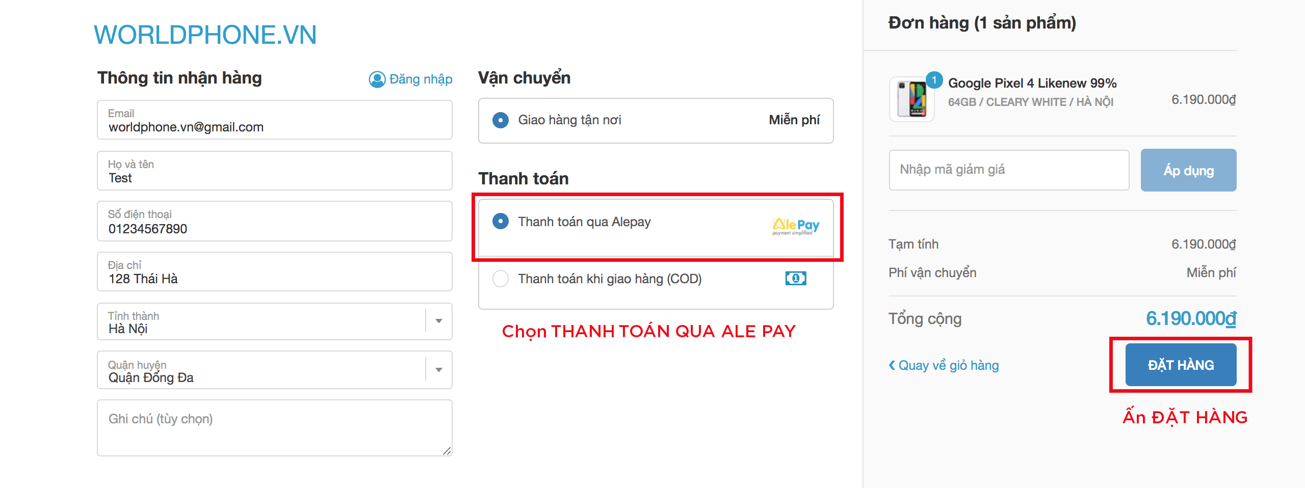The image size is (1305, 488).
Task: Select Giao hàng tận nơi shipping option
Action: click(x=501, y=120)
